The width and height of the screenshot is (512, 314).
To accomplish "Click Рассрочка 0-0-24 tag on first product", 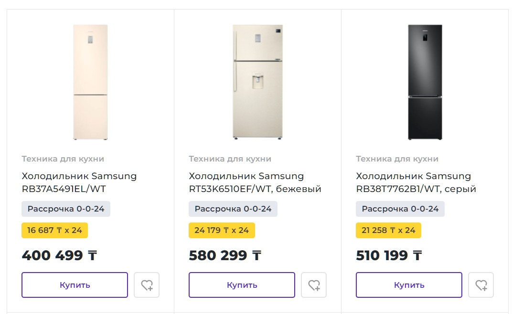I will pos(66,209).
